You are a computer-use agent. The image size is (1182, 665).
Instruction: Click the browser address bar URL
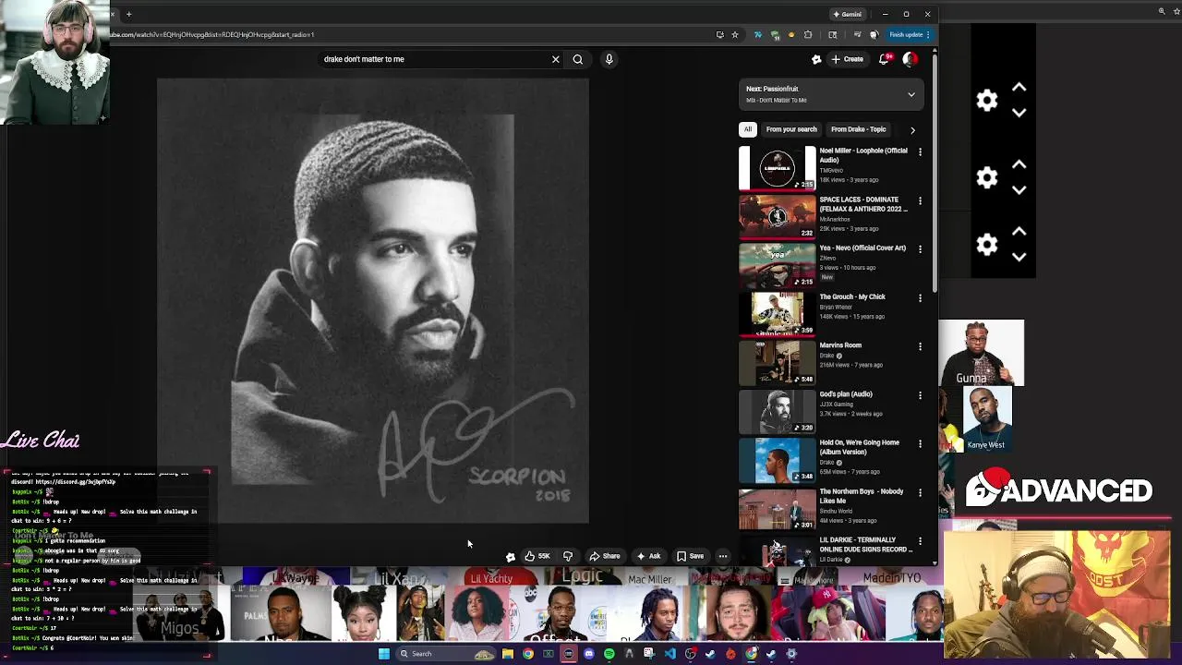(212, 34)
